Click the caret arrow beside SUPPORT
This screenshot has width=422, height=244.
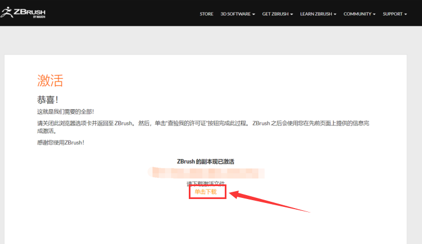click(406, 14)
